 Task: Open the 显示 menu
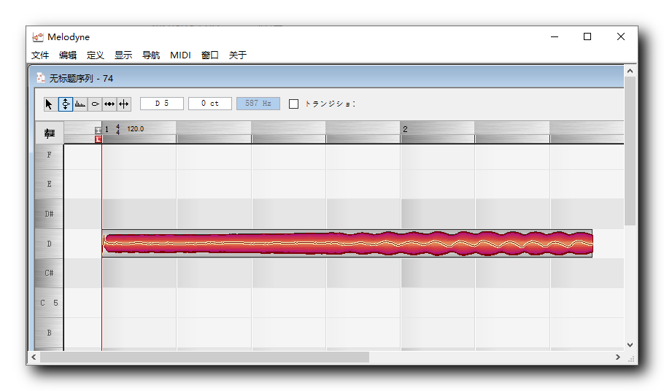pyautogui.click(x=123, y=55)
